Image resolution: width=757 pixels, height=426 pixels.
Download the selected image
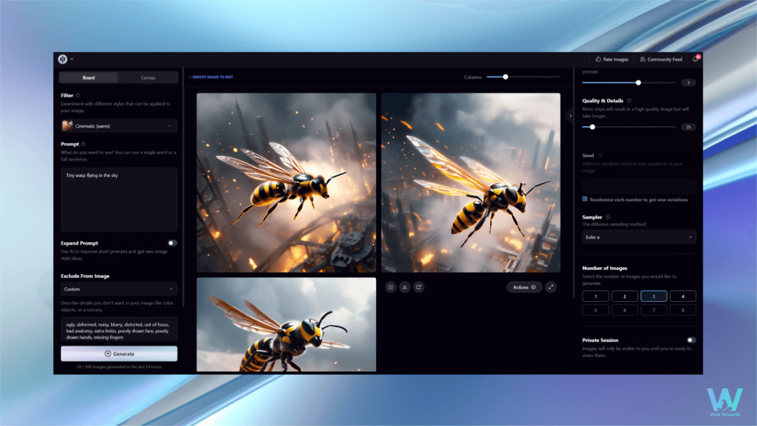pos(405,287)
